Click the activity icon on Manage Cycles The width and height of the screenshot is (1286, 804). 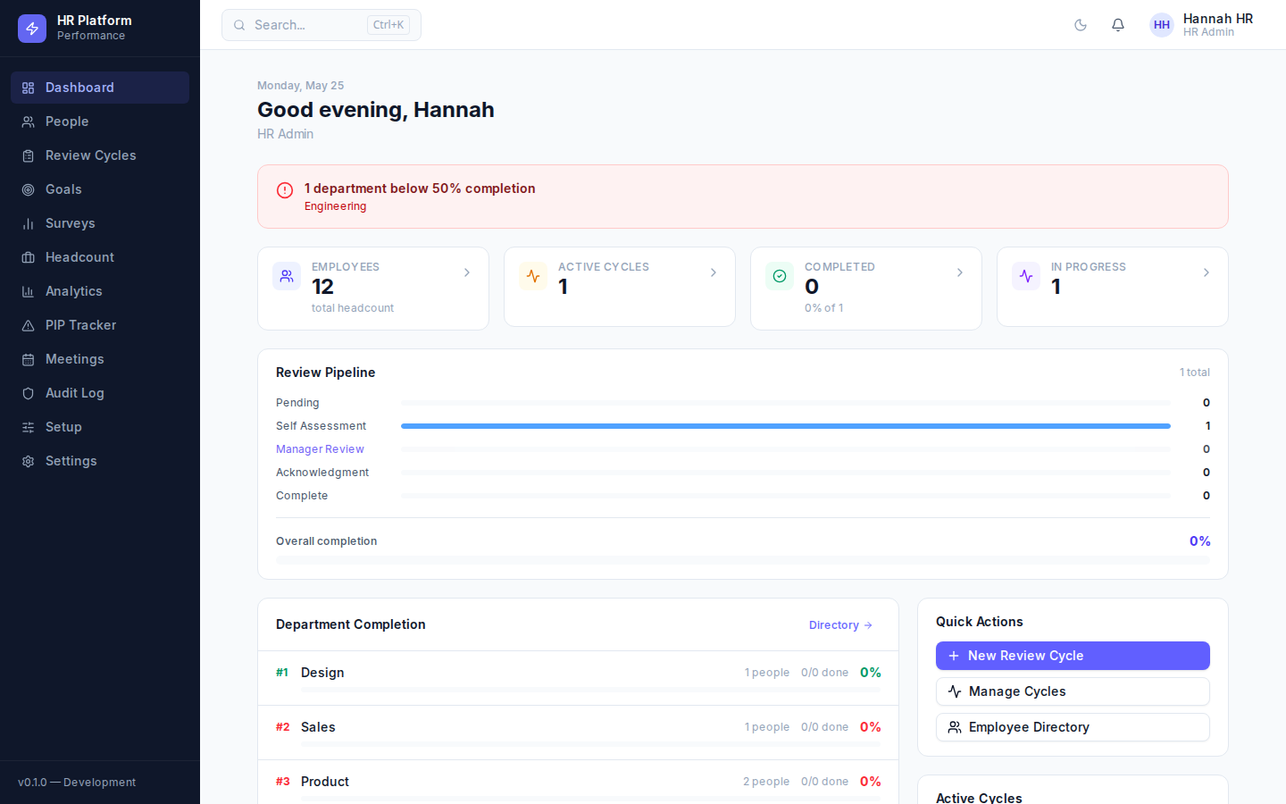955,691
